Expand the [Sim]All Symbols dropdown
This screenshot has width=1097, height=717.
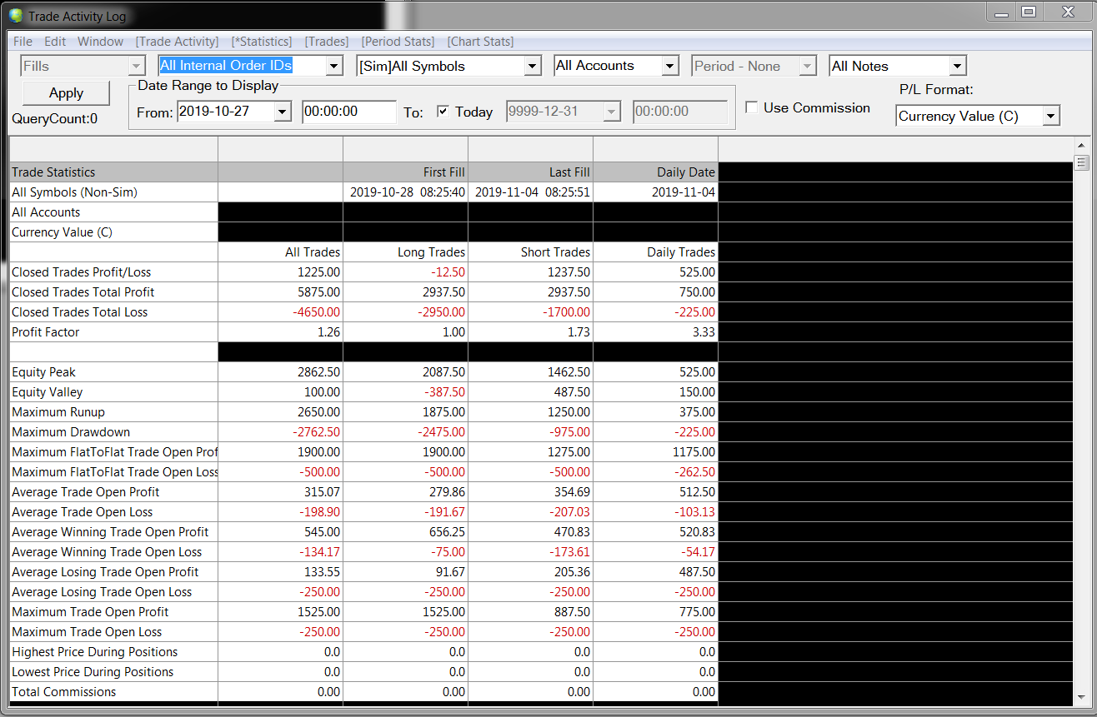pyautogui.click(x=533, y=66)
